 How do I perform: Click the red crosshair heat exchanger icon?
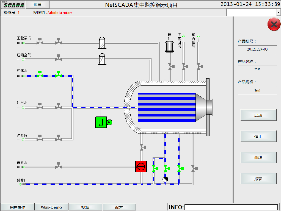click(141, 166)
